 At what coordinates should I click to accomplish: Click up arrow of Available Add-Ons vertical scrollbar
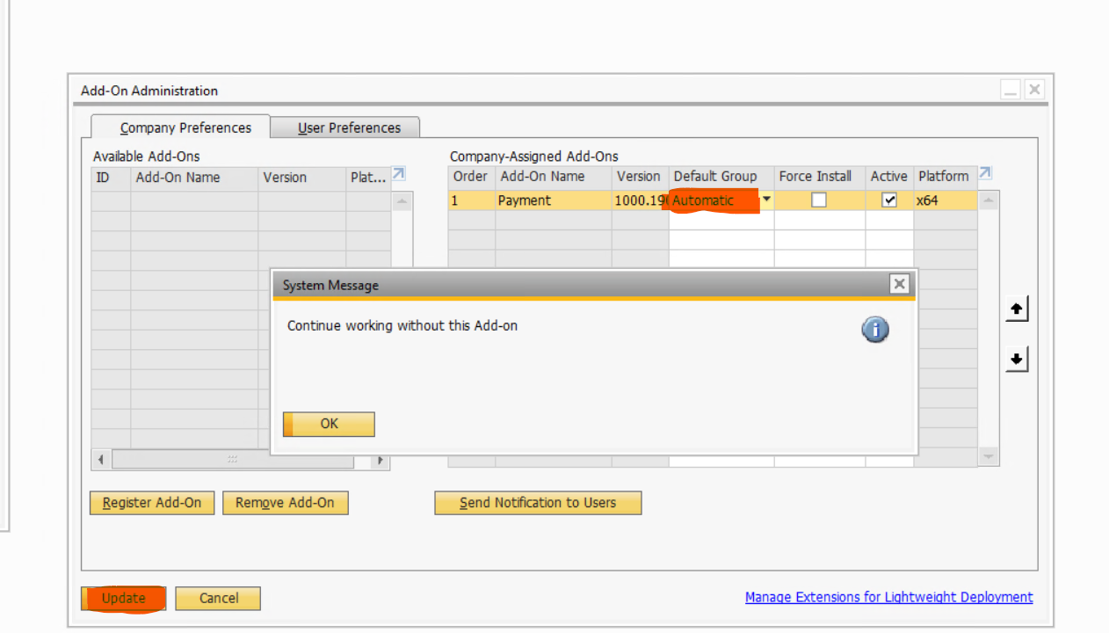pyautogui.click(x=402, y=201)
